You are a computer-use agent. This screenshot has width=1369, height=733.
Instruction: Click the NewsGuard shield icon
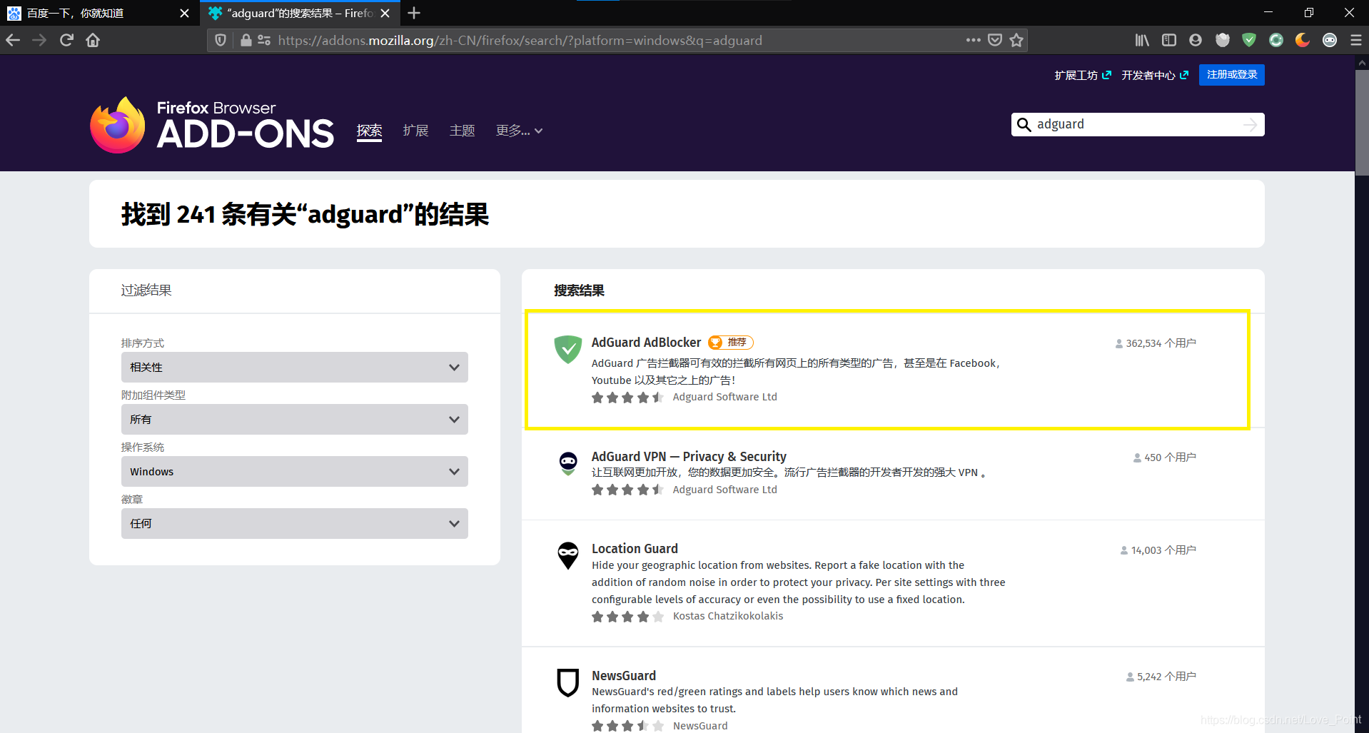coord(568,682)
